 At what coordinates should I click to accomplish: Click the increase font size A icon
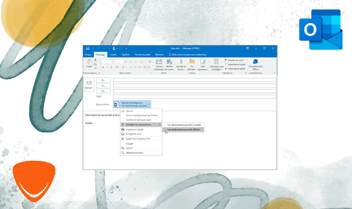click(x=126, y=62)
